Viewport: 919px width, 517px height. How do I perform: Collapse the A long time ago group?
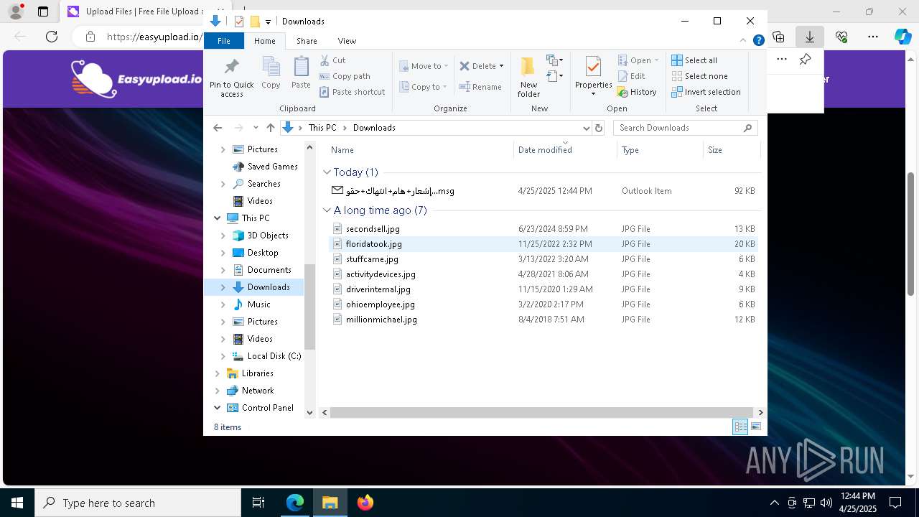(327, 210)
